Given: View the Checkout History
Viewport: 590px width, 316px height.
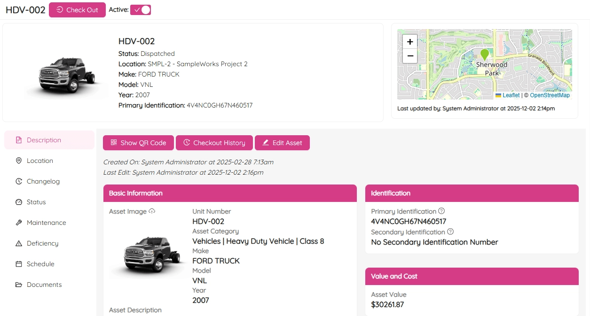Looking at the screenshot, I should (214, 143).
